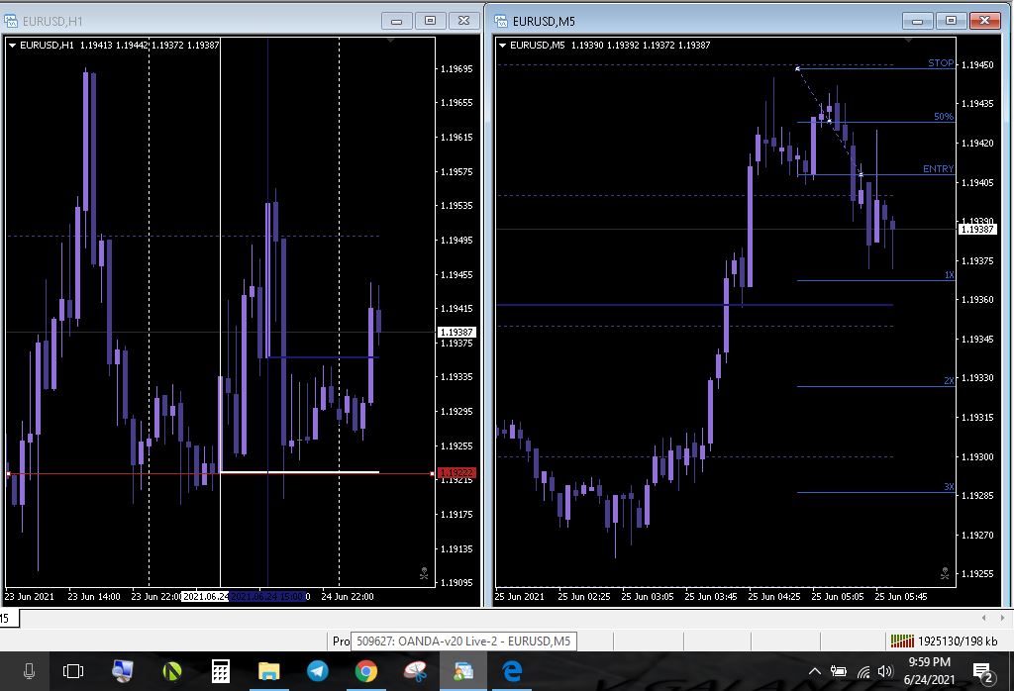Open the Windows notification center
Image resolution: width=1014 pixels, height=691 pixels.
click(984, 672)
